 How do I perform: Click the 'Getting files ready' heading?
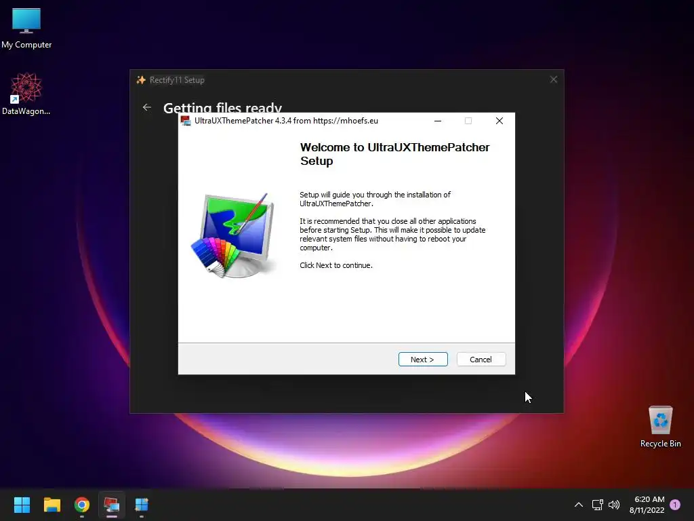coord(222,107)
